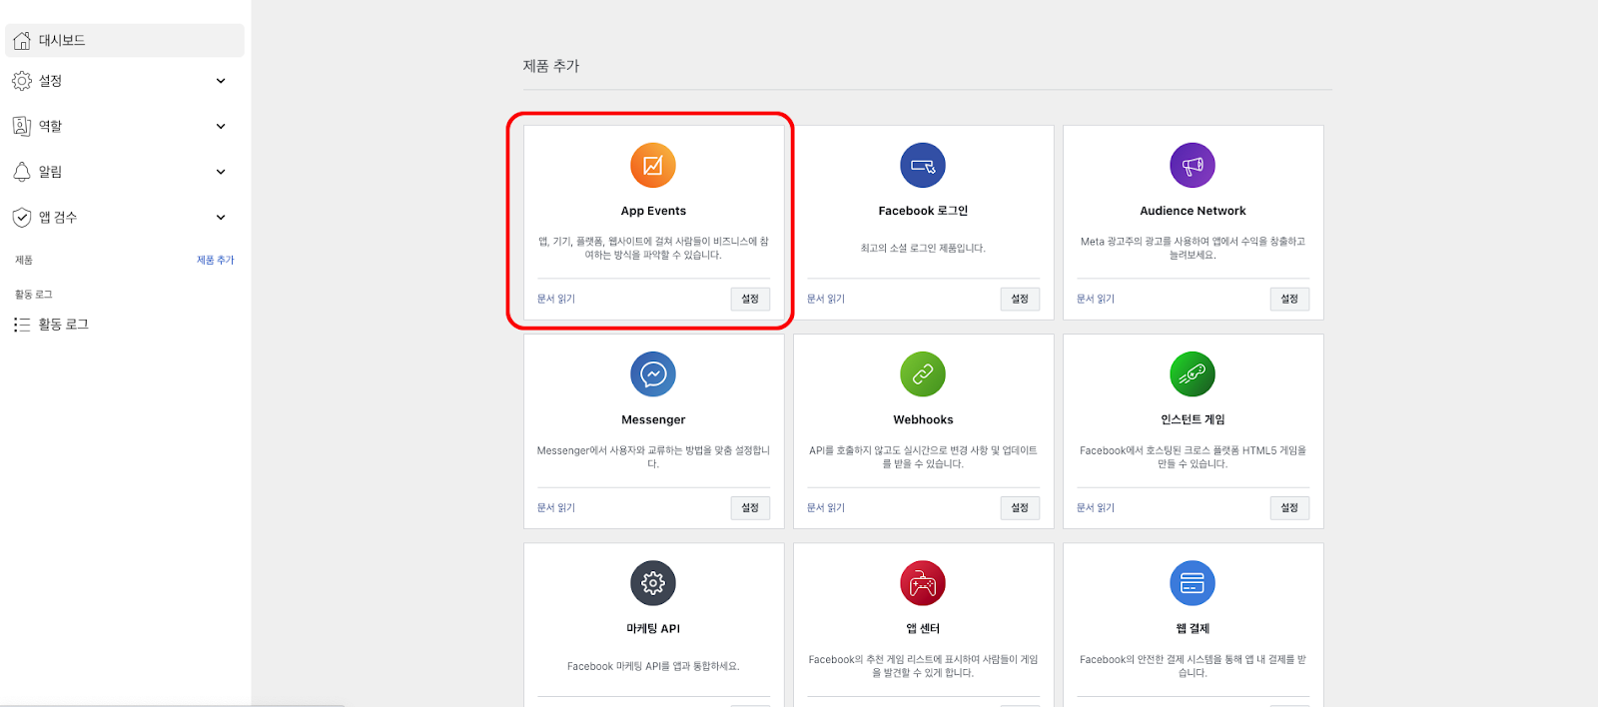This screenshot has width=1598, height=707.
Task: Click the 마케팅 API description text
Action: click(x=653, y=666)
